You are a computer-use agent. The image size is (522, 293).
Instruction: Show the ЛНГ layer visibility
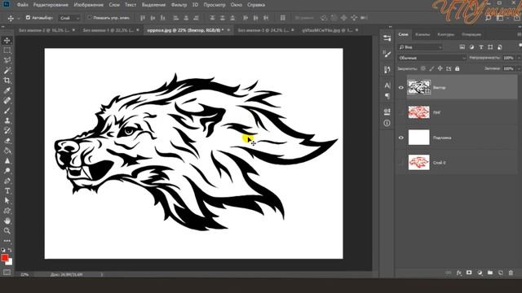pyautogui.click(x=400, y=112)
